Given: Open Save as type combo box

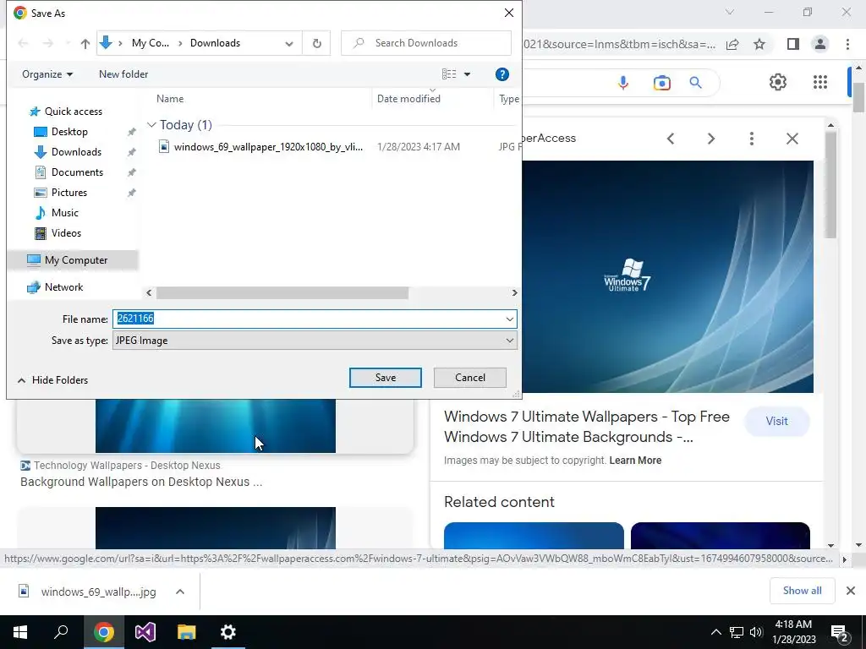Looking at the screenshot, I should [315, 341].
